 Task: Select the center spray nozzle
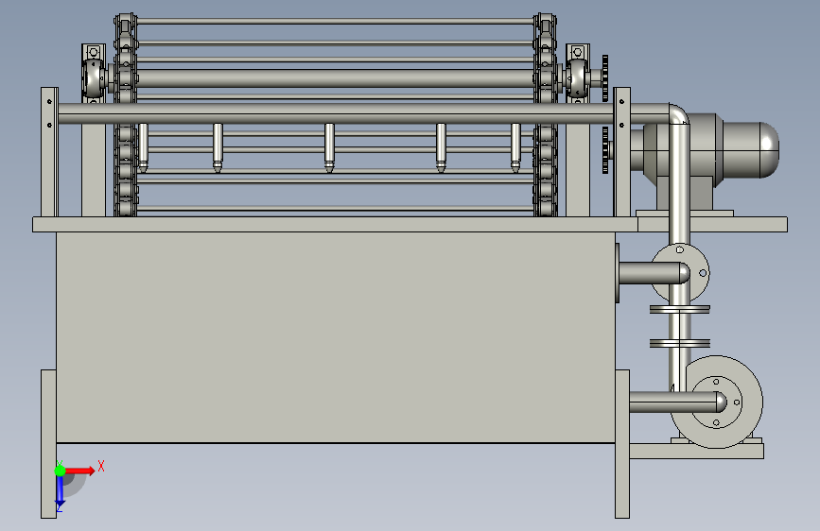[x=329, y=147]
